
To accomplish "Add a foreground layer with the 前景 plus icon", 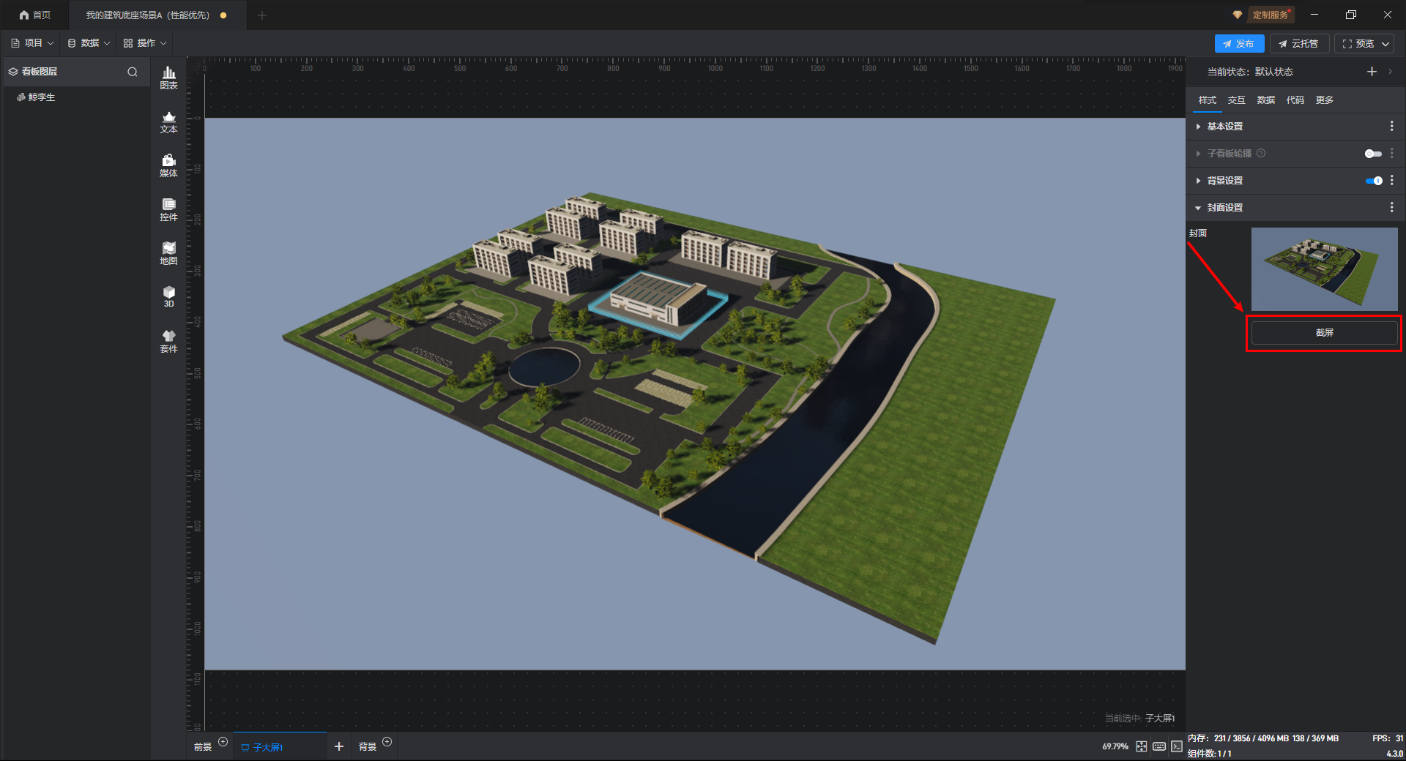I will (x=223, y=742).
